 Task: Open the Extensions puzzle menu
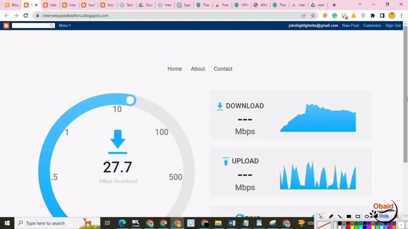[372, 15]
